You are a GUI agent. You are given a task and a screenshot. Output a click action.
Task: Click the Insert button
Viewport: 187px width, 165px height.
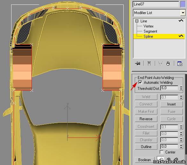pos(171,104)
